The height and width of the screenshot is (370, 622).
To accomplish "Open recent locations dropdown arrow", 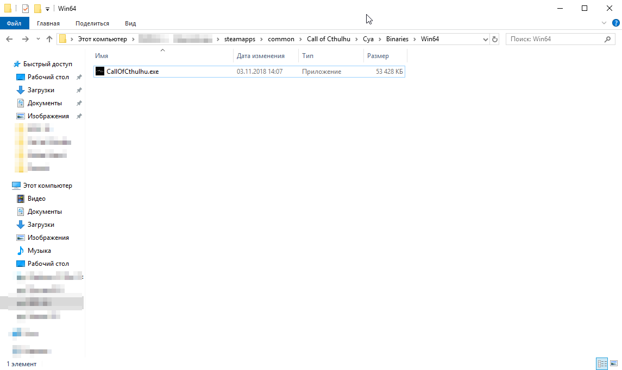I will click(x=38, y=39).
